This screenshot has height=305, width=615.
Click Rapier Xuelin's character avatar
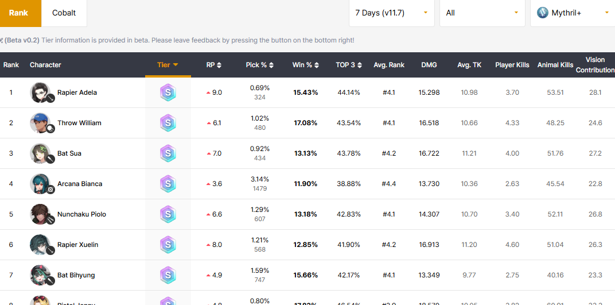40,245
